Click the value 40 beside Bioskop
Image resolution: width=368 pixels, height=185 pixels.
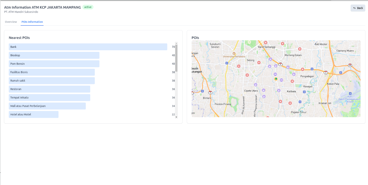point(173,55)
